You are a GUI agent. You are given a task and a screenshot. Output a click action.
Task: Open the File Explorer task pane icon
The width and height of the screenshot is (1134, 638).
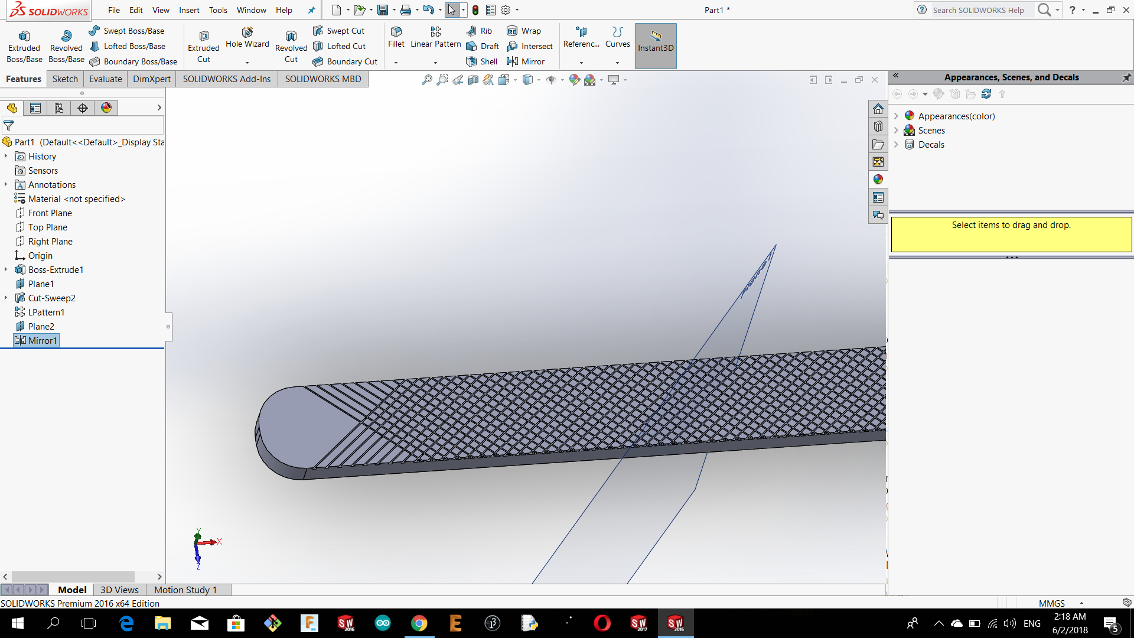[x=878, y=144]
